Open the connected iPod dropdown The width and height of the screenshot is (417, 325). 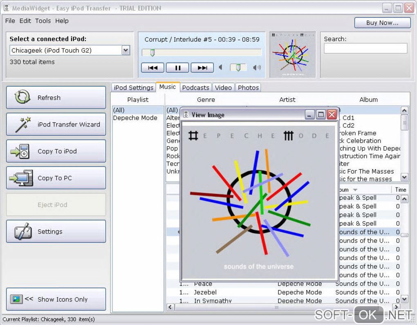126,50
